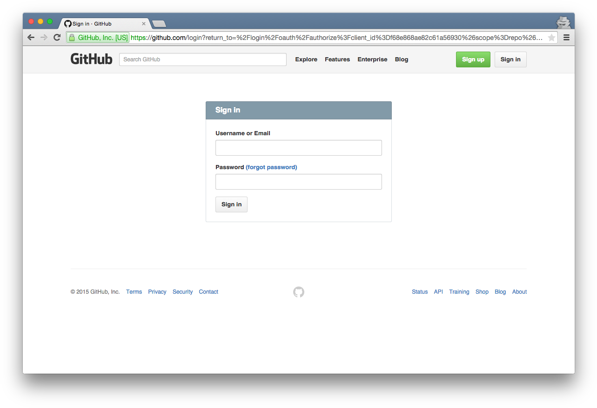Go to Features in navigation

pyautogui.click(x=337, y=59)
